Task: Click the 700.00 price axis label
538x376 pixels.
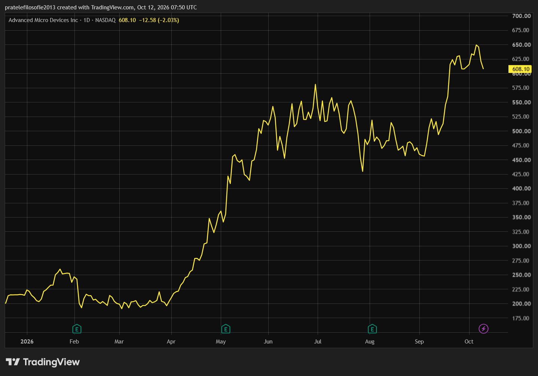Action: (521, 16)
